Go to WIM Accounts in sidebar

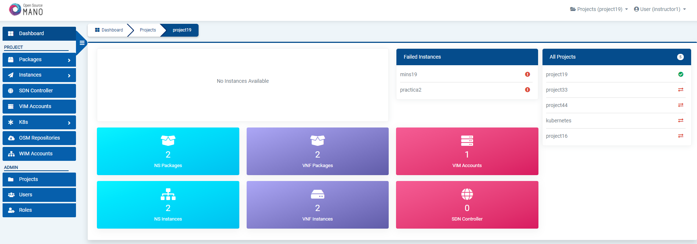(x=39, y=154)
